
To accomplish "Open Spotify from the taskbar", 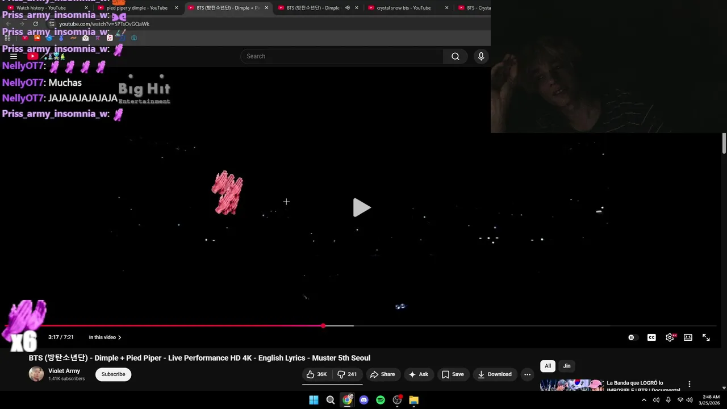I will (381, 400).
